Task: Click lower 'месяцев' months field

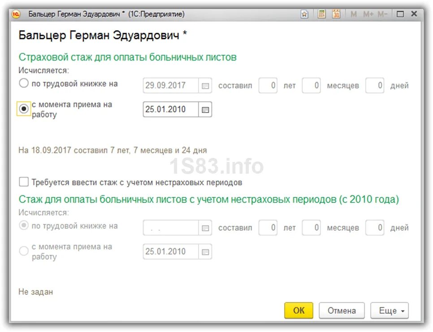Action: (311, 228)
